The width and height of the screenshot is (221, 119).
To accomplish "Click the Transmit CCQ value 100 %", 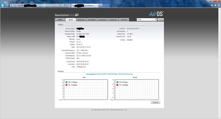I will 129,37.
